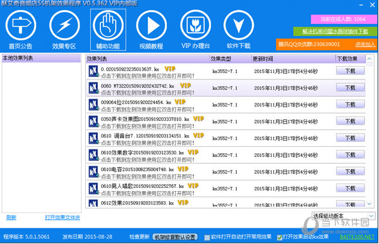Click VIP badge on 0610电容 row
Screen dimensions: 379x244
[183, 169]
